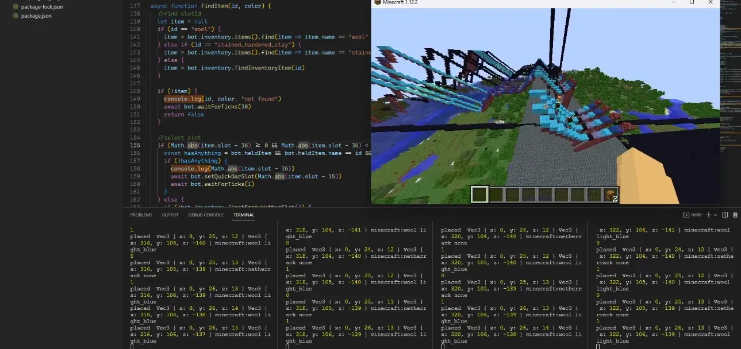Image resolution: width=741 pixels, height=349 pixels.
Task: Click the node terminal shell icon
Action: tap(686, 215)
